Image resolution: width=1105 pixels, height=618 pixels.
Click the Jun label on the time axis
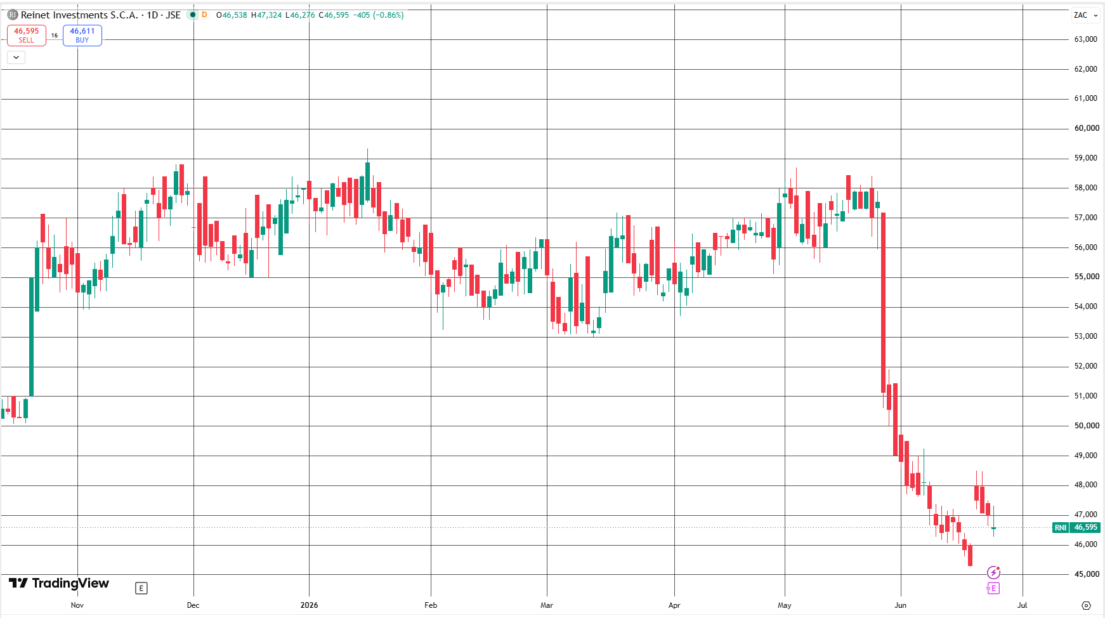pos(901,605)
